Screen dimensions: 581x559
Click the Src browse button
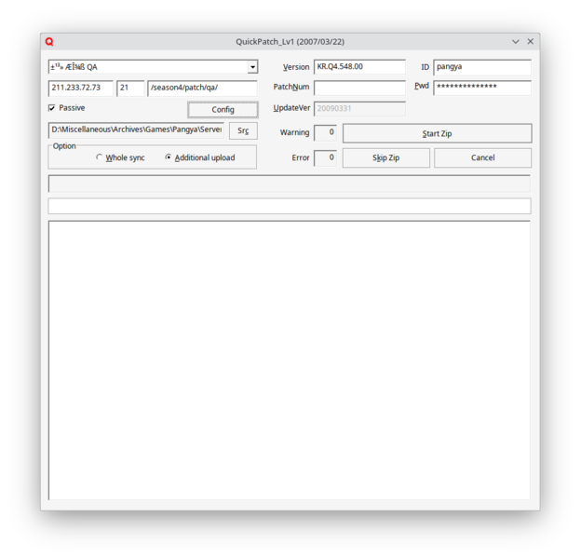243,130
